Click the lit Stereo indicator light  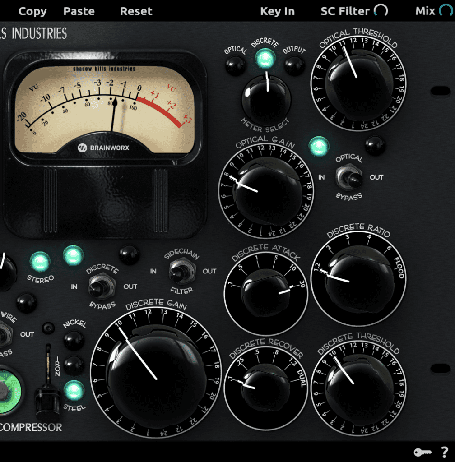click(40, 262)
